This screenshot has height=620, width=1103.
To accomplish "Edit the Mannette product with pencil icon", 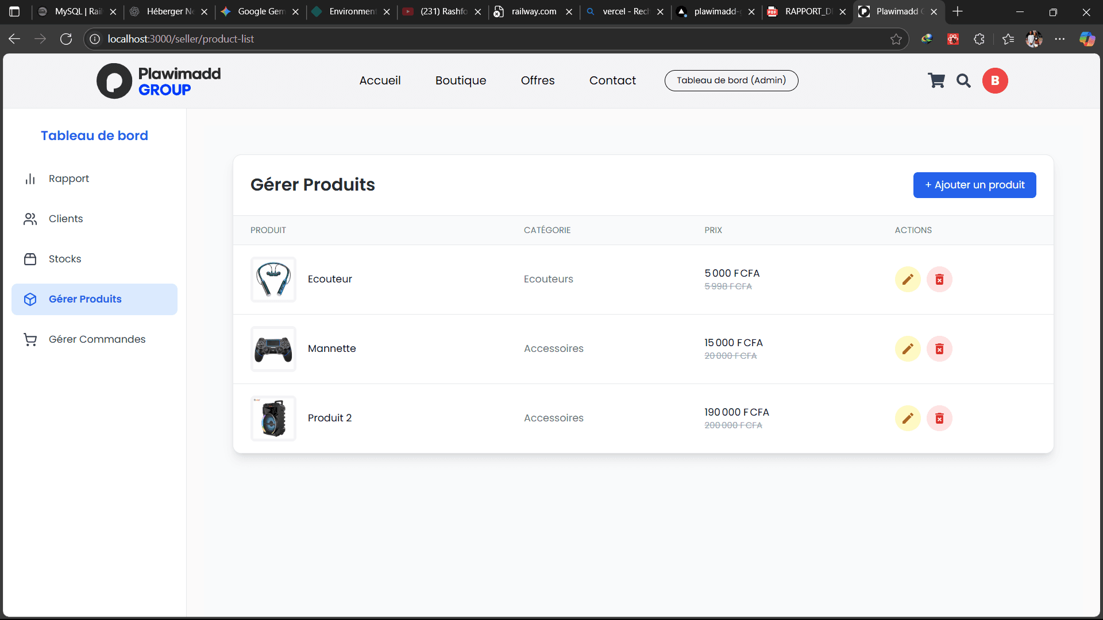I will [x=908, y=349].
